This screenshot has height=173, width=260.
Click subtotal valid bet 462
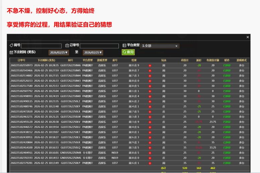(213, 168)
